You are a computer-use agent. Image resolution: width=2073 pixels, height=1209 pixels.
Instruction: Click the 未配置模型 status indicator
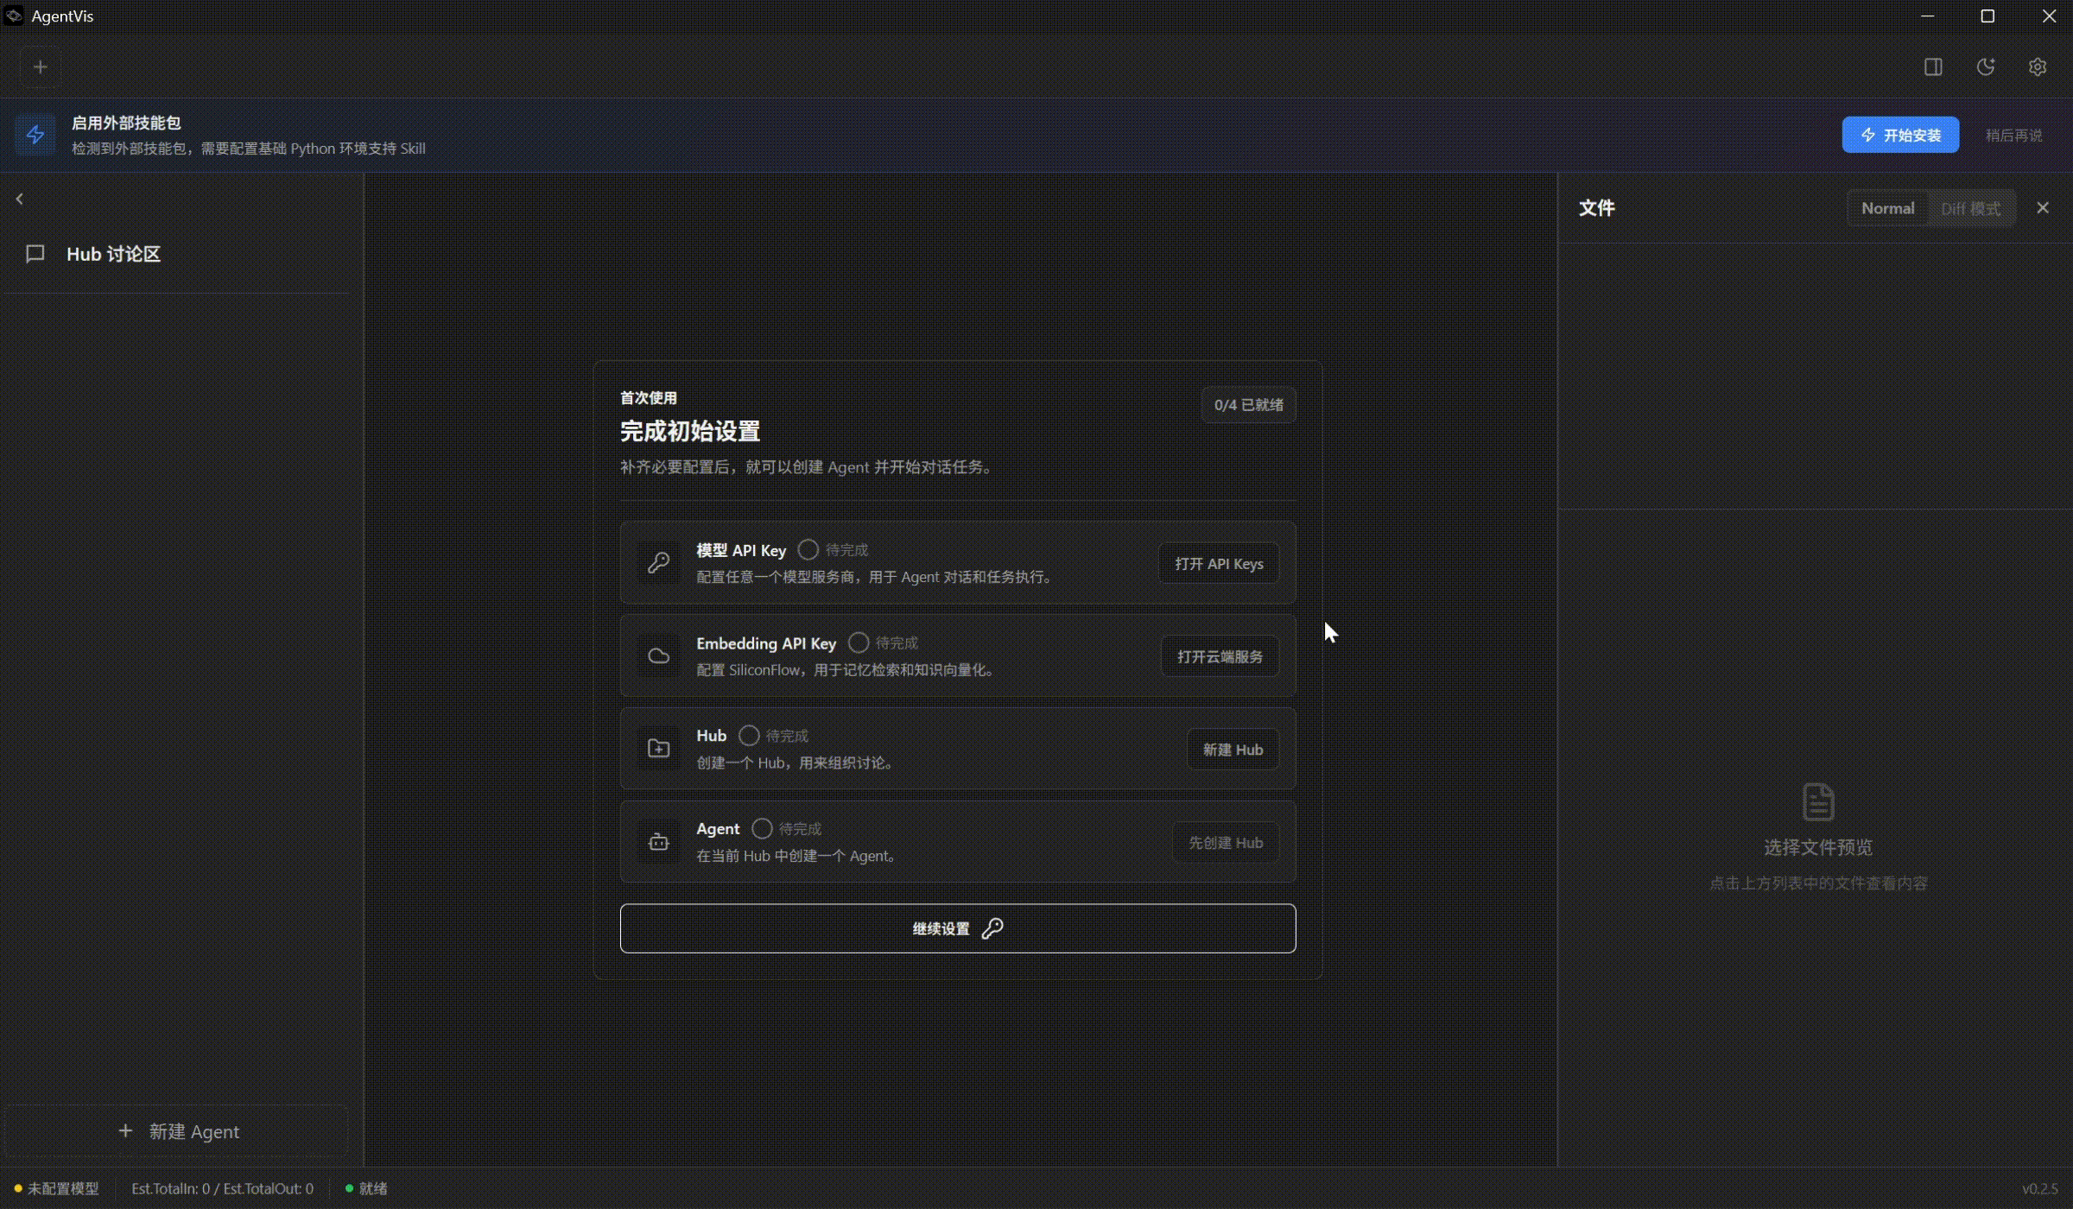click(x=57, y=1188)
